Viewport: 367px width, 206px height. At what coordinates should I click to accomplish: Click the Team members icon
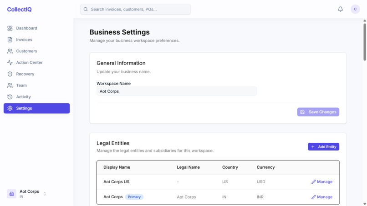10,85
